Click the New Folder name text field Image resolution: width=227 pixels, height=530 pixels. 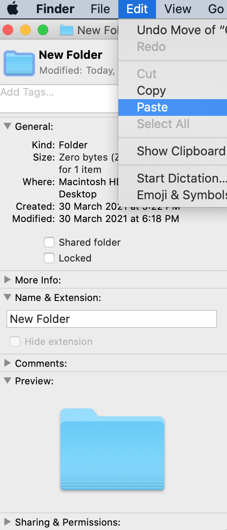112,319
